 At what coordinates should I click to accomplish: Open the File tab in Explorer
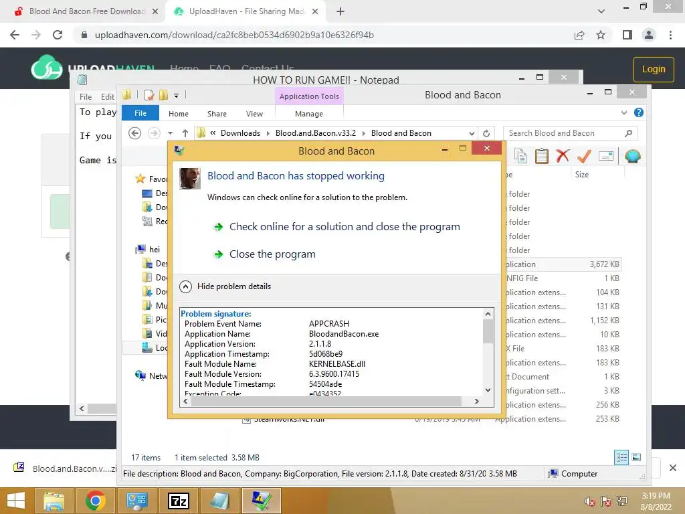(140, 113)
